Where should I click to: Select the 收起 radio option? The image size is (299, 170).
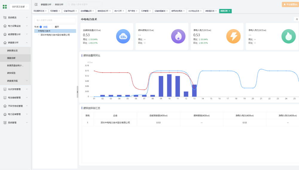(x=41, y=27)
